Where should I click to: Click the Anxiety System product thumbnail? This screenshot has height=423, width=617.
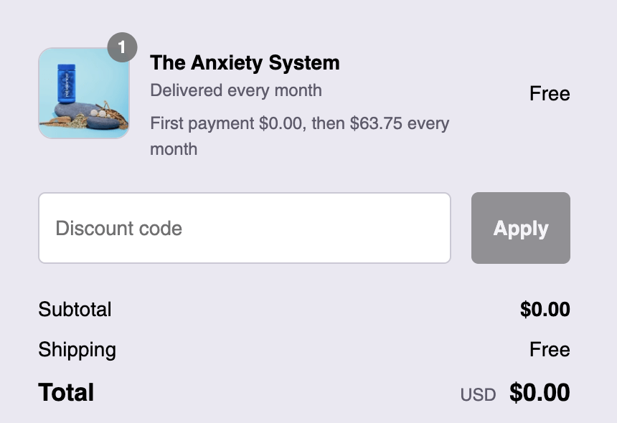[84, 93]
